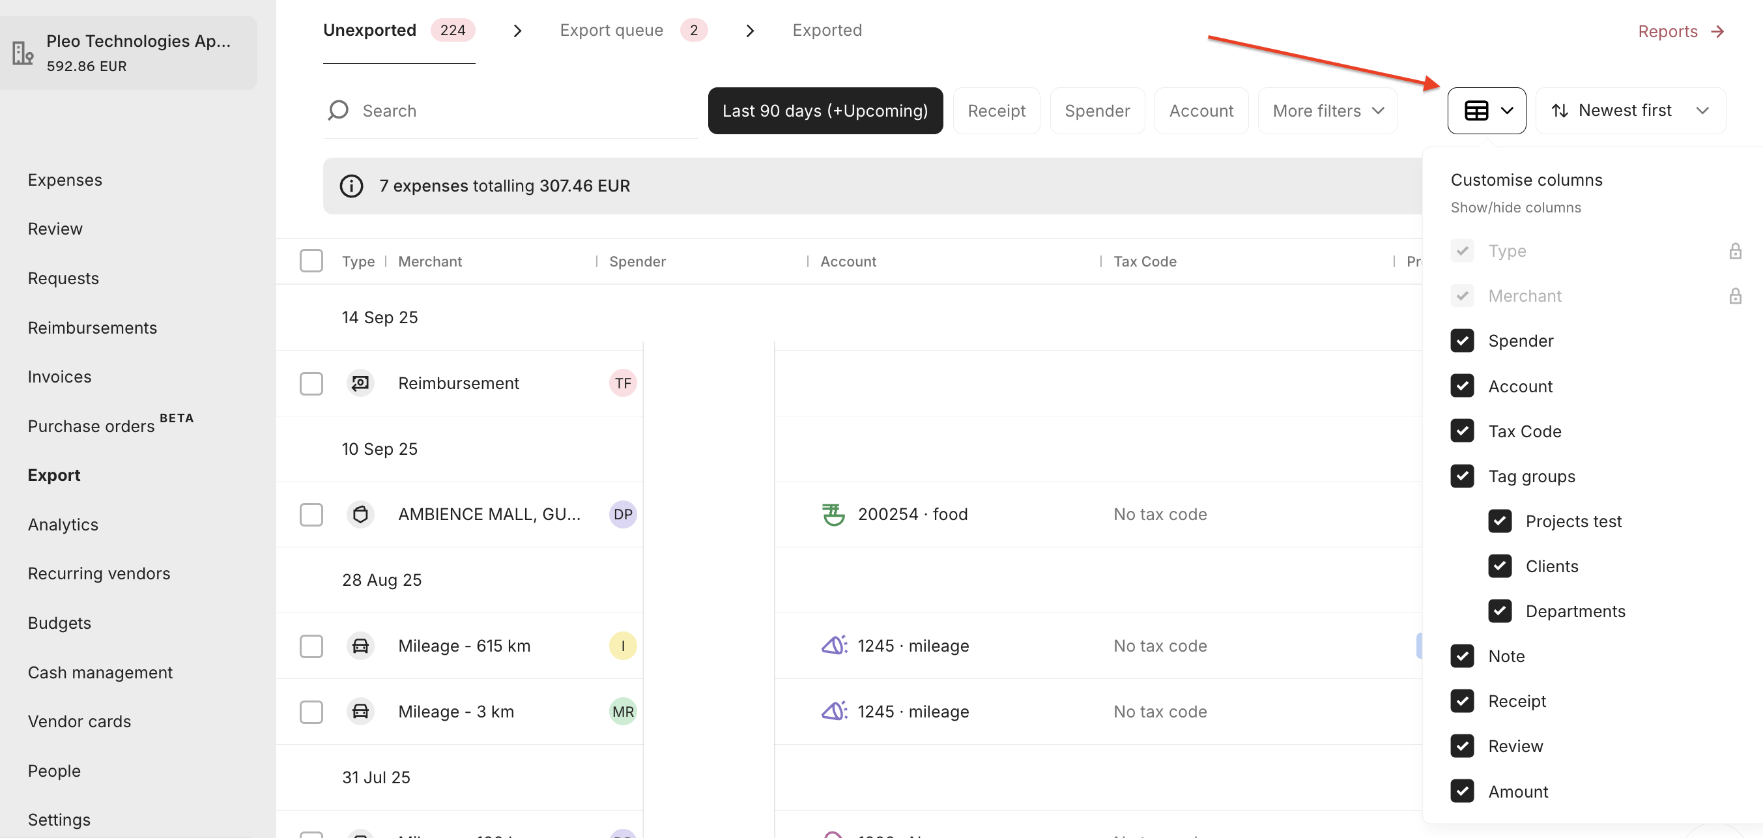Screen dimensions: 1763x838
Task: Switch to the Export queue tab
Action: (611, 30)
